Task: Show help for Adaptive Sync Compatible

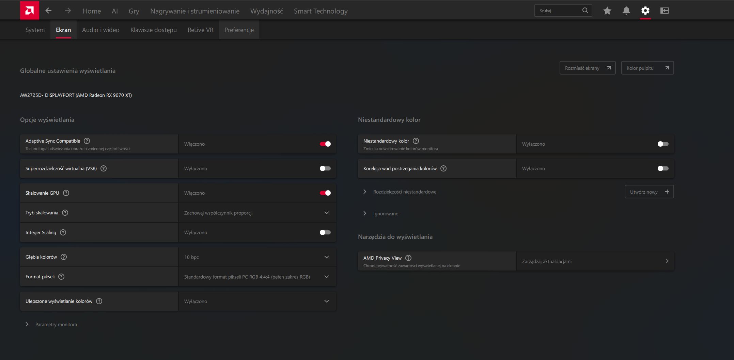Action: tap(87, 141)
